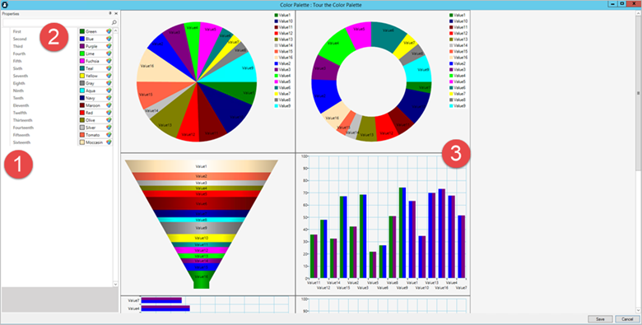Select the Teal color swatch for Sixth

[81, 68]
